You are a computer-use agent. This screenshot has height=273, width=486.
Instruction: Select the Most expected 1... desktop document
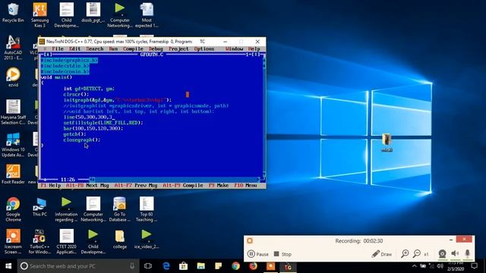click(147, 15)
